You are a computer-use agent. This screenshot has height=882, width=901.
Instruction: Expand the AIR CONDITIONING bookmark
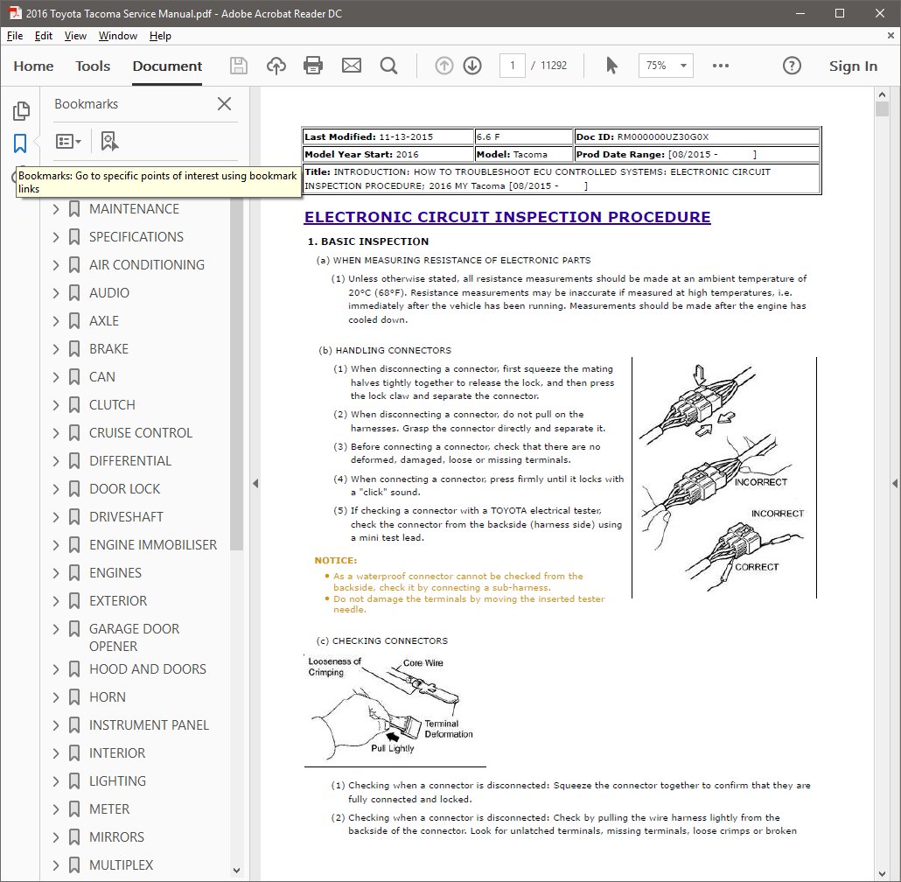point(56,265)
